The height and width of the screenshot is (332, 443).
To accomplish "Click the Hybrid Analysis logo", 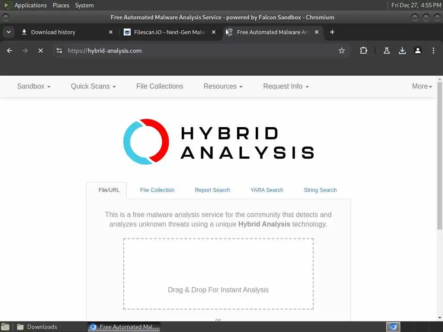I will click(218, 142).
